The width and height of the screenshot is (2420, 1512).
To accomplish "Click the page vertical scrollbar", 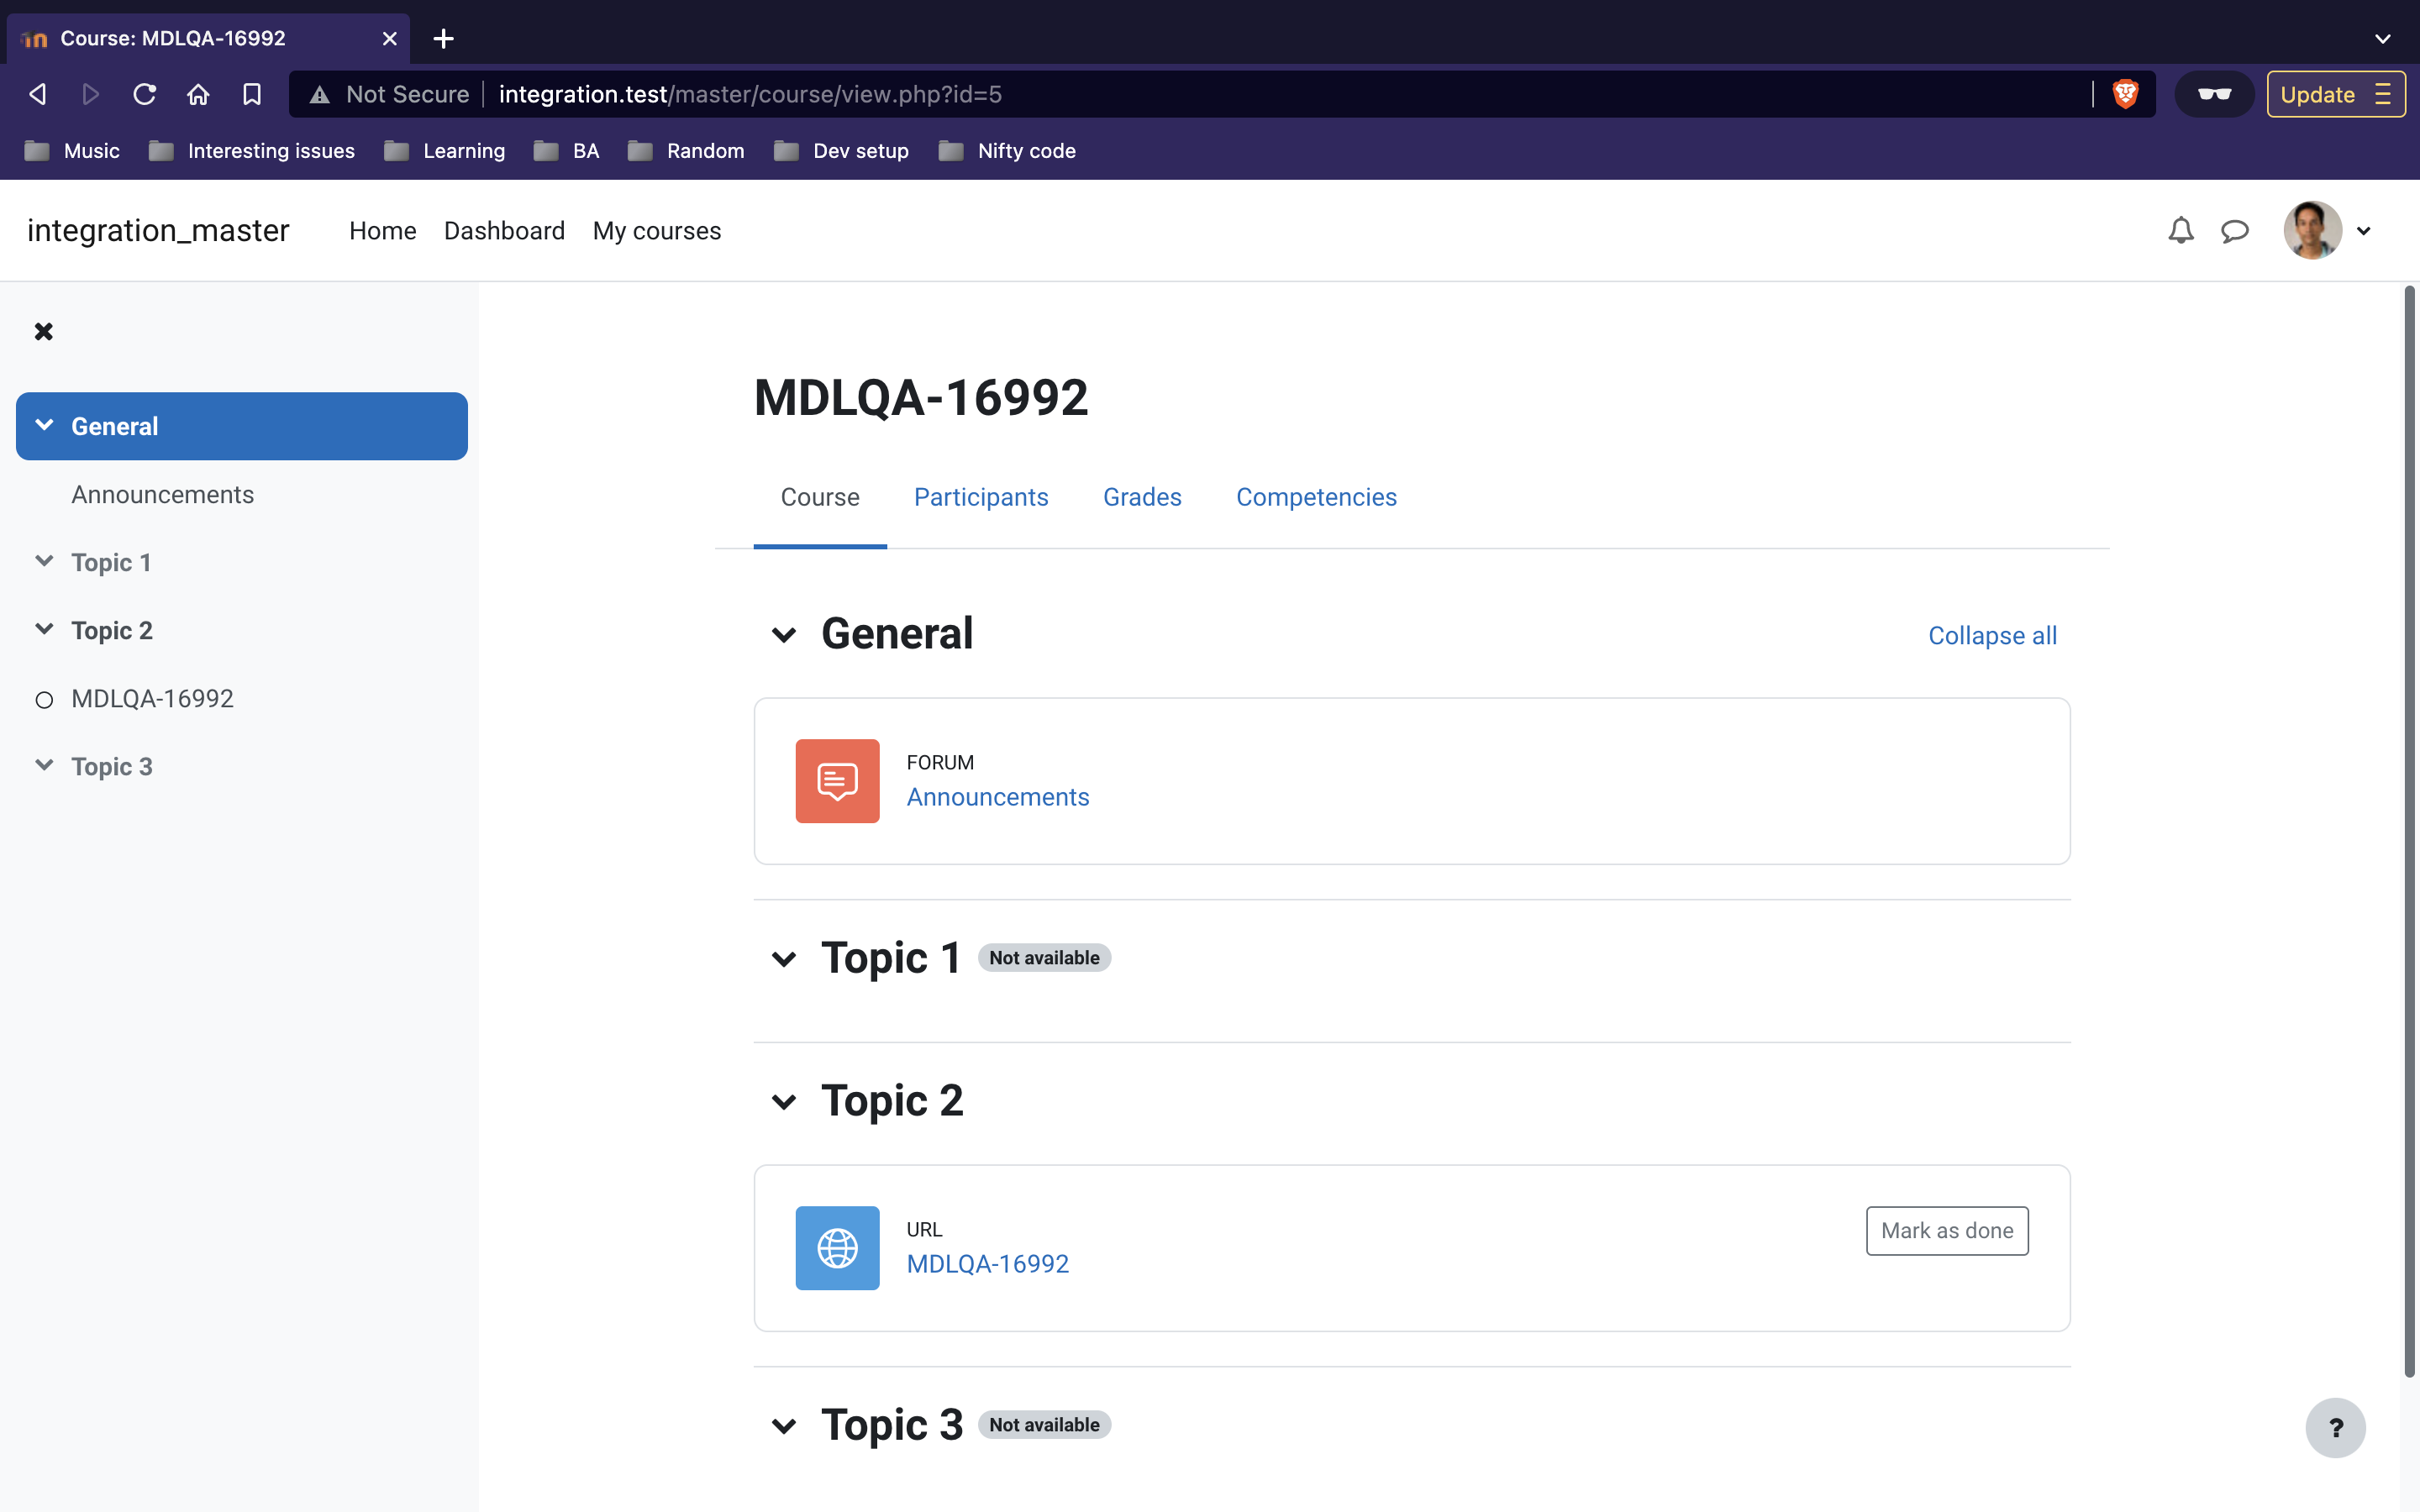I will tap(2409, 832).
